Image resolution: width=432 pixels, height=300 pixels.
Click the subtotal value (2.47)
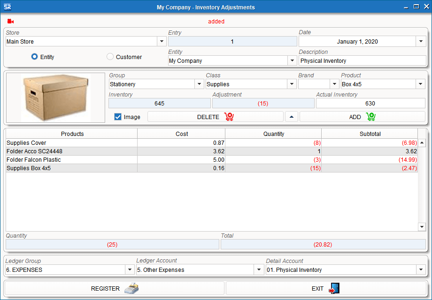click(409, 168)
